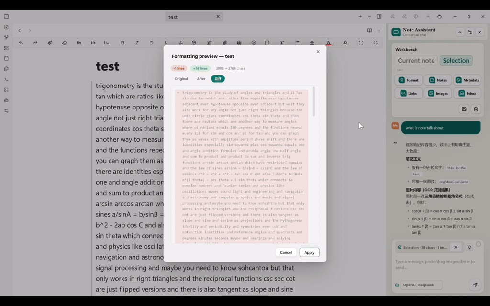Click the checkmark task icon in toolbar
The width and height of the screenshot is (490, 306).
[x=254, y=43]
